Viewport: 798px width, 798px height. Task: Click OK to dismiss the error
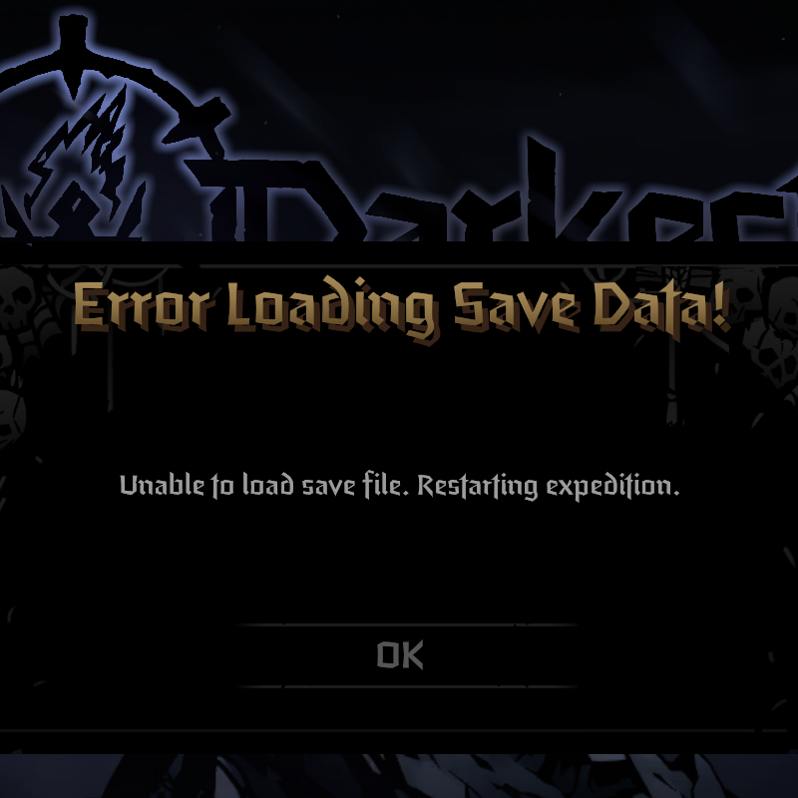pos(400,655)
